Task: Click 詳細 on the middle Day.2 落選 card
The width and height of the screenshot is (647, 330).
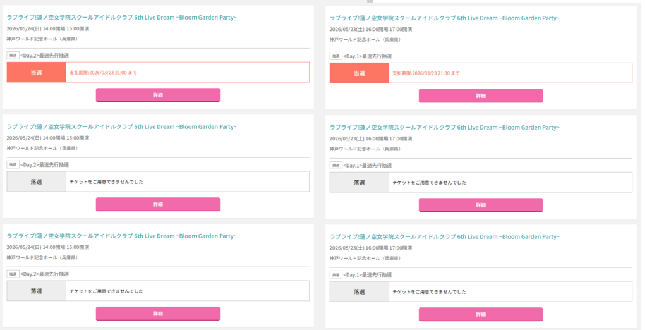Action: pyautogui.click(x=157, y=204)
